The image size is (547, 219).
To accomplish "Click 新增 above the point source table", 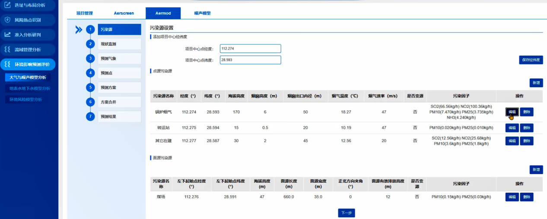I will [536, 83].
